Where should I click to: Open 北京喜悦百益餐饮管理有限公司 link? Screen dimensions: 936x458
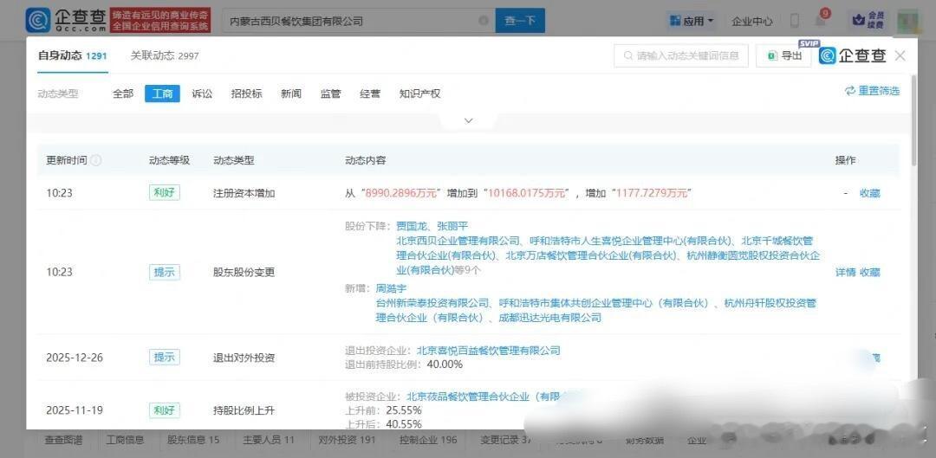pos(489,351)
